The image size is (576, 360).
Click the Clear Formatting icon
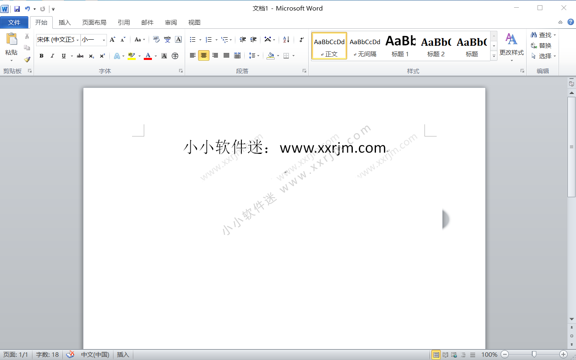tap(156, 39)
